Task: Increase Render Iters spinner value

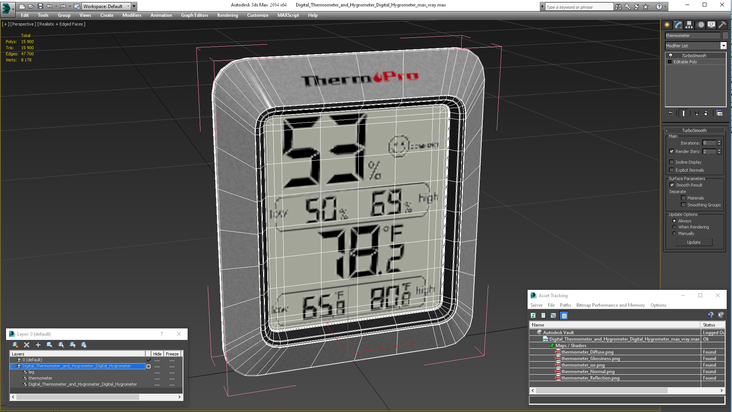Action: pyautogui.click(x=719, y=150)
